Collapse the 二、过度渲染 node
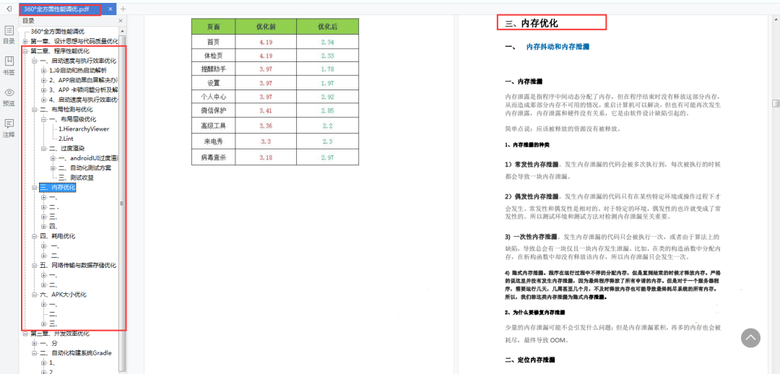 [44, 148]
